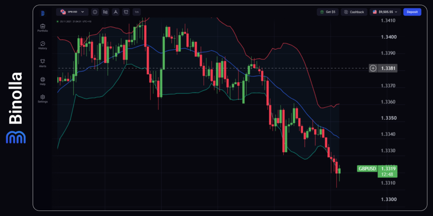Expand the GPB/USD asset selector
Viewport: 433px width, 216px height.
(x=72, y=12)
